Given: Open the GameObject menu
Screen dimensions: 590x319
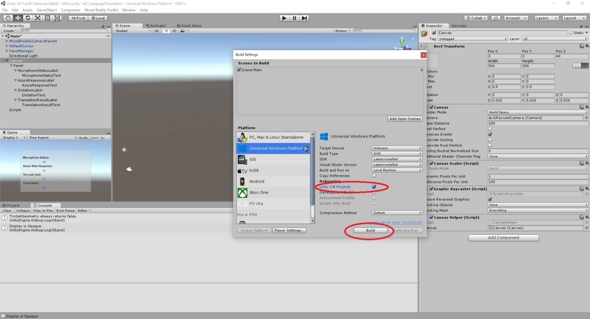Looking at the screenshot, I should [x=47, y=10].
